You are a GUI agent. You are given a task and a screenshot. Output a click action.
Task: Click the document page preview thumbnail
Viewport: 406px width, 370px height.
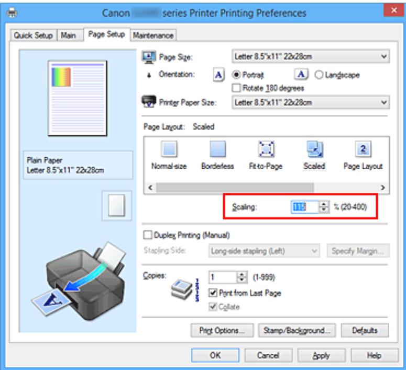(x=78, y=98)
